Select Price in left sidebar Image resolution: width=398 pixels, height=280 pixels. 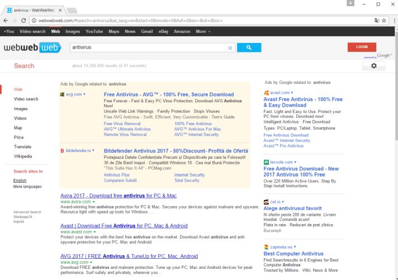pos(19,137)
